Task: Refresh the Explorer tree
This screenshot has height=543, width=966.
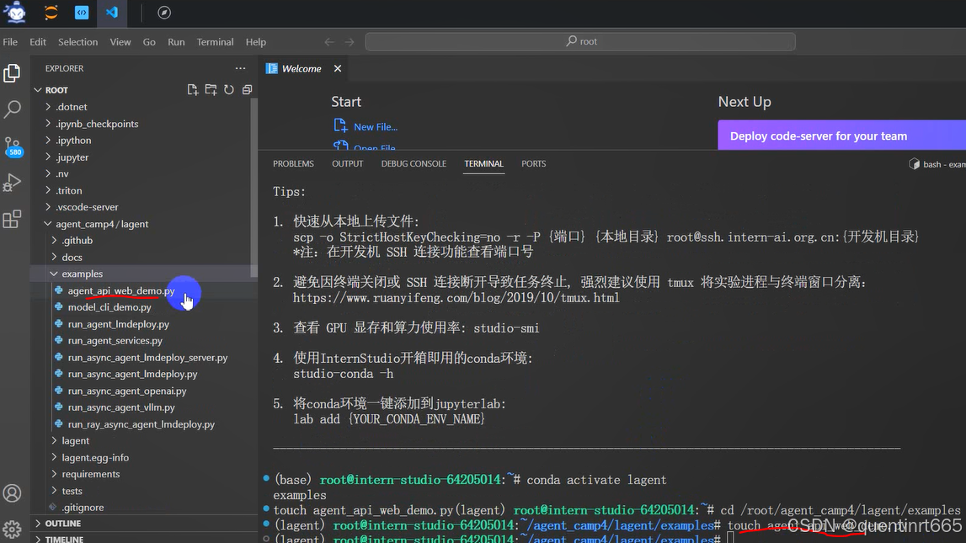Action: pos(229,90)
